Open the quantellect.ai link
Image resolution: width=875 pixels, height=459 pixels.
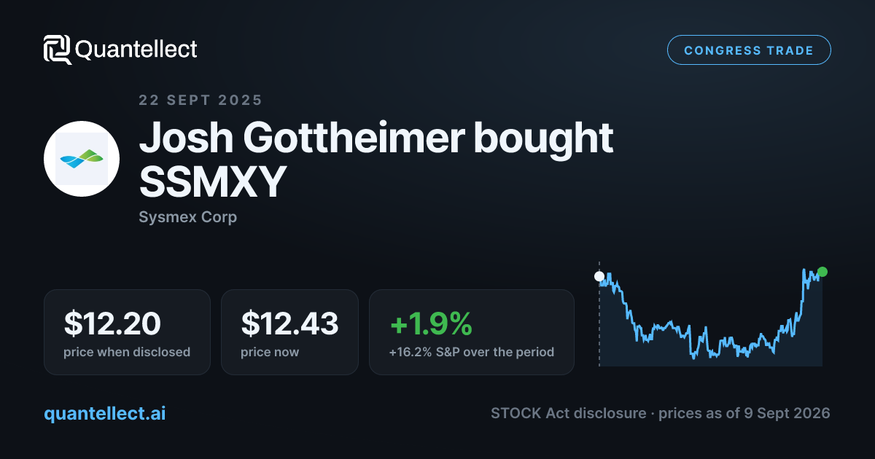point(104,413)
